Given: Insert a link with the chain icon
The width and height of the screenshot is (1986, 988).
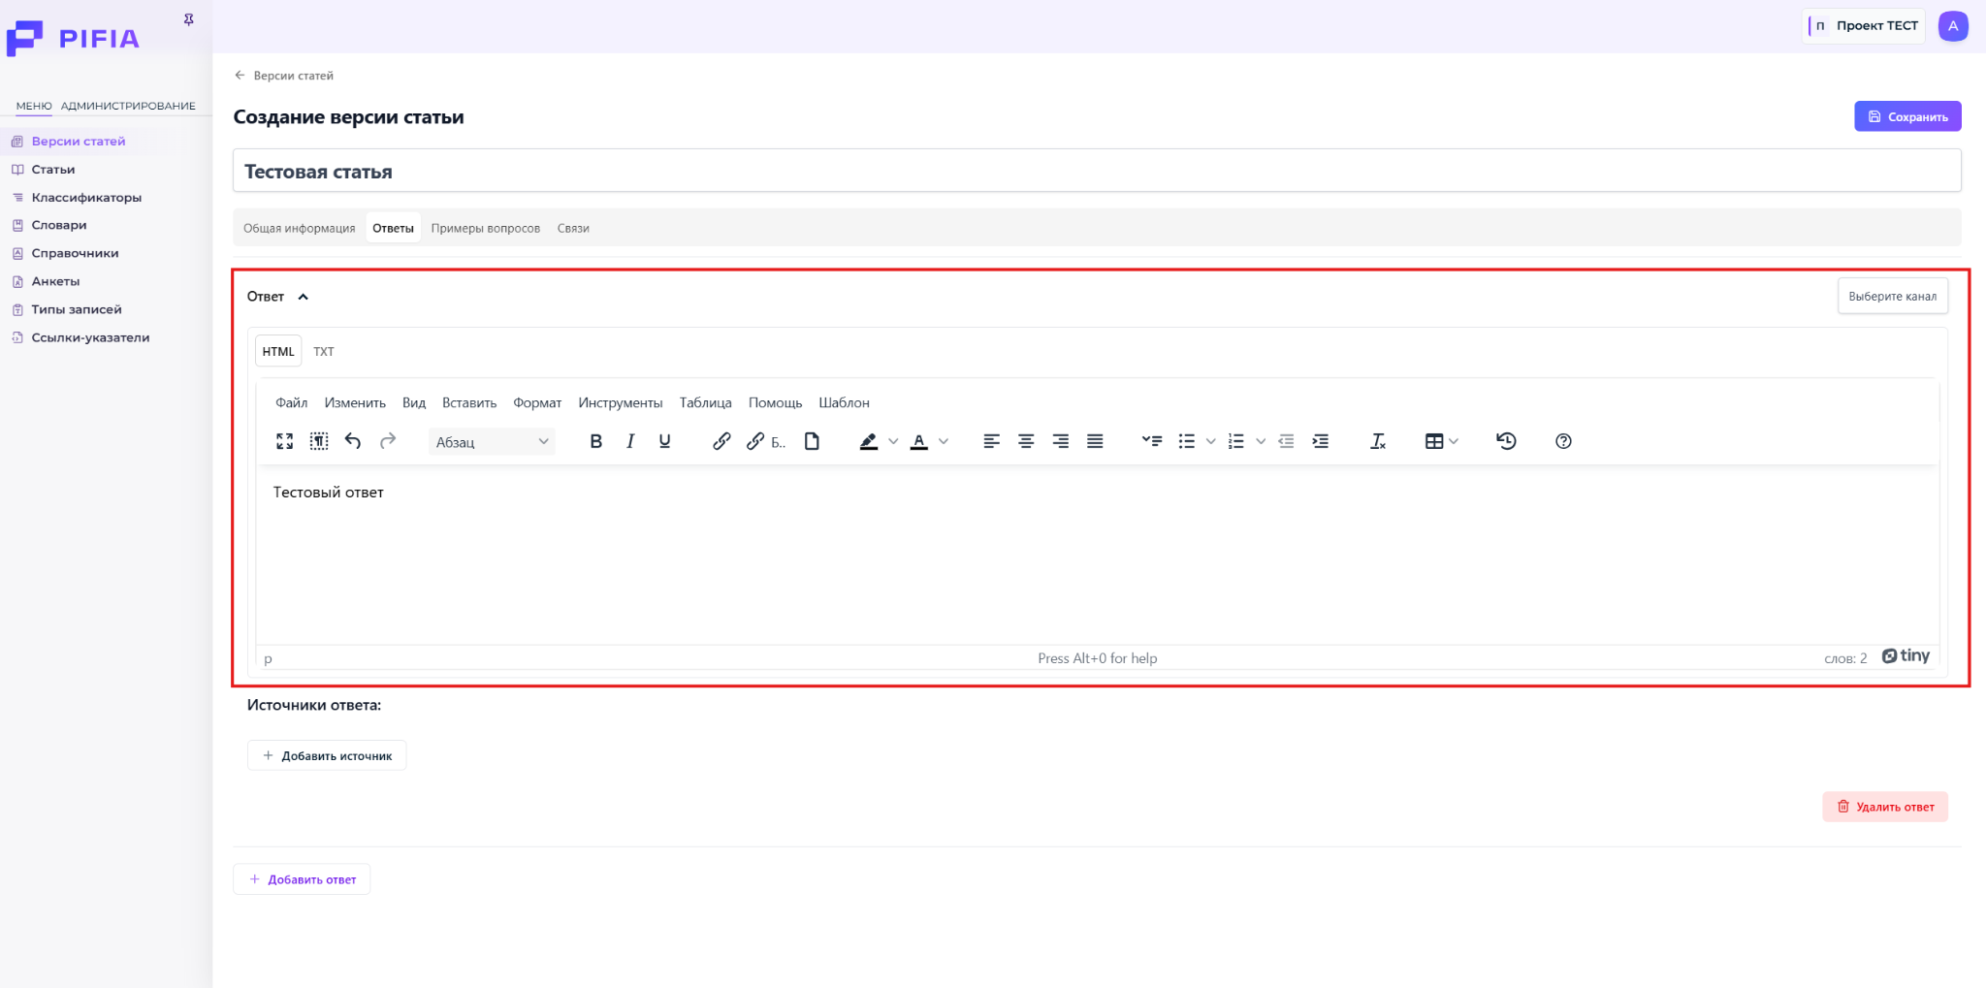Looking at the screenshot, I should (721, 441).
